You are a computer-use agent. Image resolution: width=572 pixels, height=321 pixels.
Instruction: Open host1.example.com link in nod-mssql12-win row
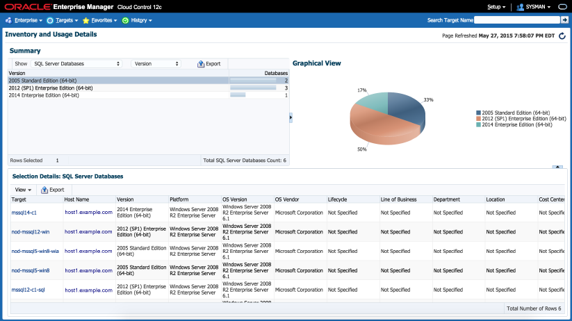[x=89, y=231]
